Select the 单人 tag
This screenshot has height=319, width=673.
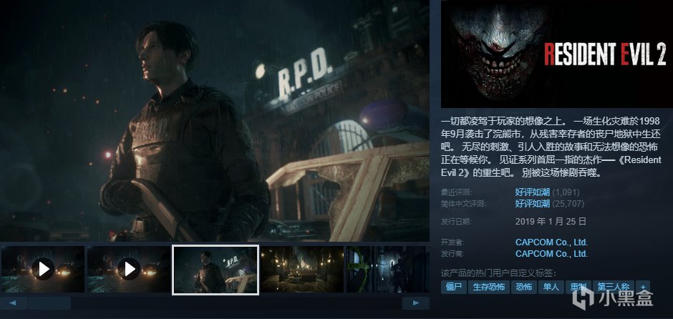coord(551,288)
